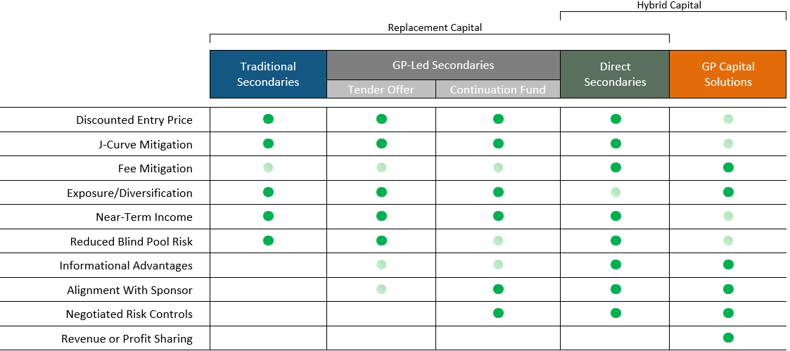
Task: Click the Replacement Capital bracket label
Action: (x=435, y=27)
